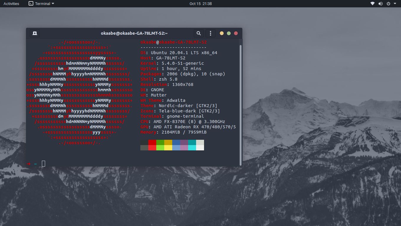Viewport: 401px width, 226px height.
Task: Click the Wi-Fi network indicator icon
Action: [372, 4]
